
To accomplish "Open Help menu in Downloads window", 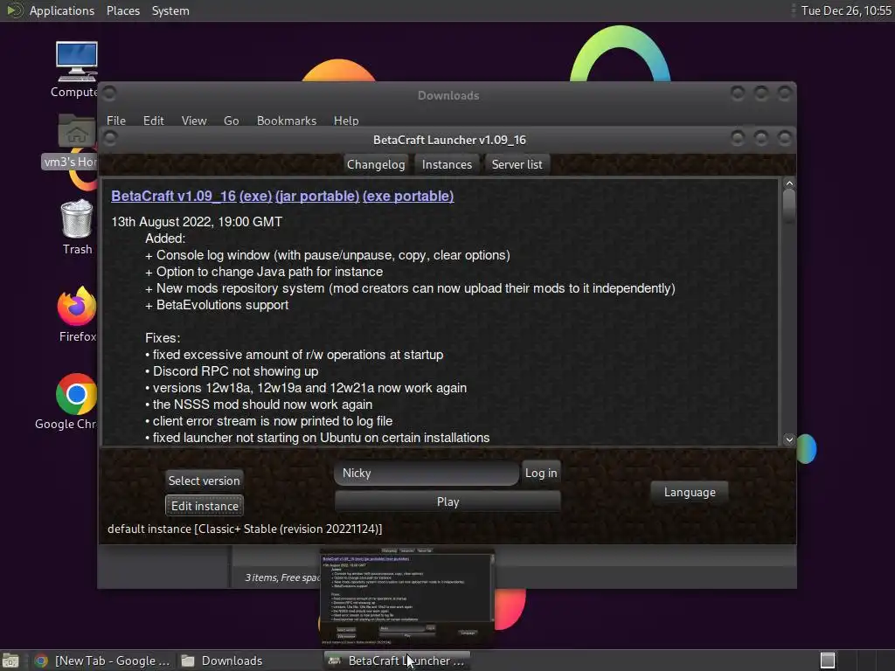I will tap(346, 121).
